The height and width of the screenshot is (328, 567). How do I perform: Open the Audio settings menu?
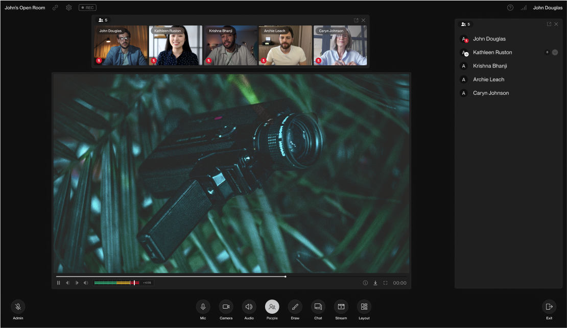[249, 307]
